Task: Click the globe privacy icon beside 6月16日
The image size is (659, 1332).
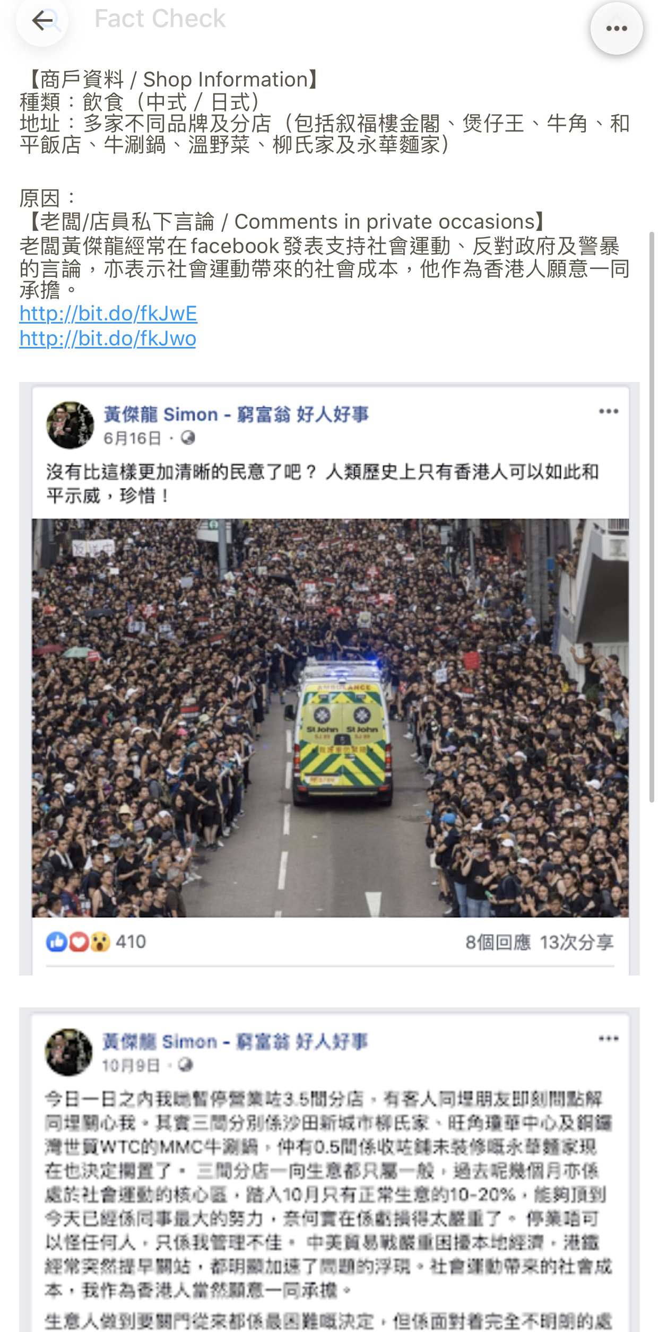Action: [x=188, y=438]
